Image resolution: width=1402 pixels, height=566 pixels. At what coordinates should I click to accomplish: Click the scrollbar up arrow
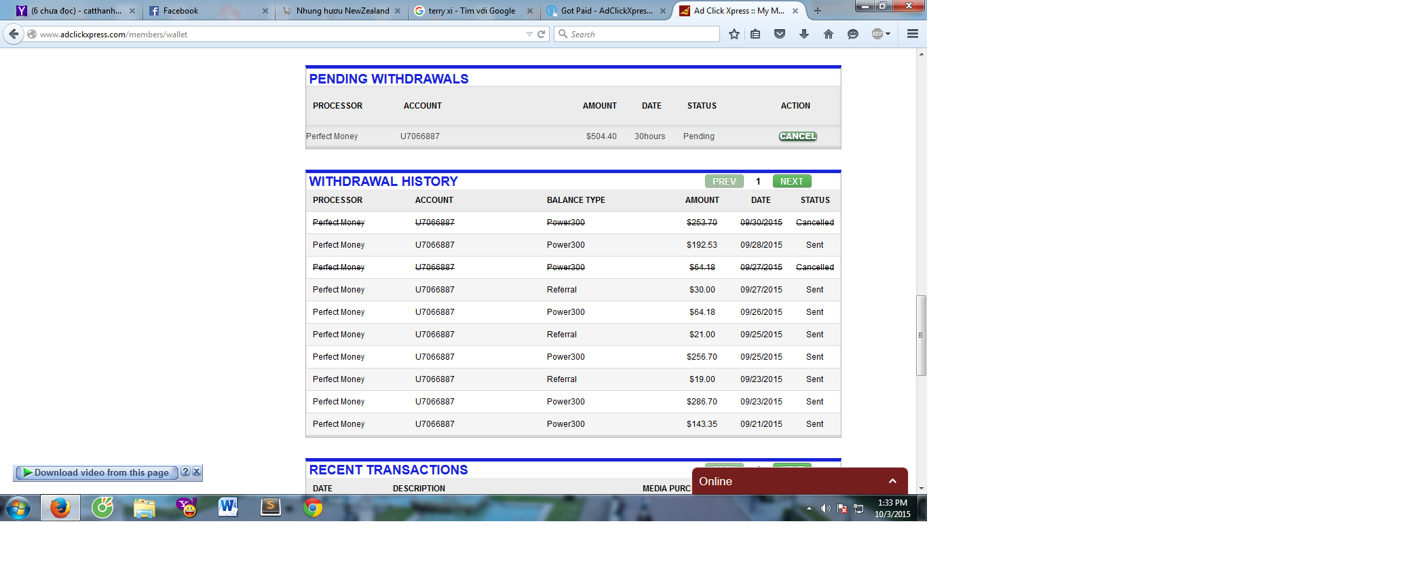(921, 54)
